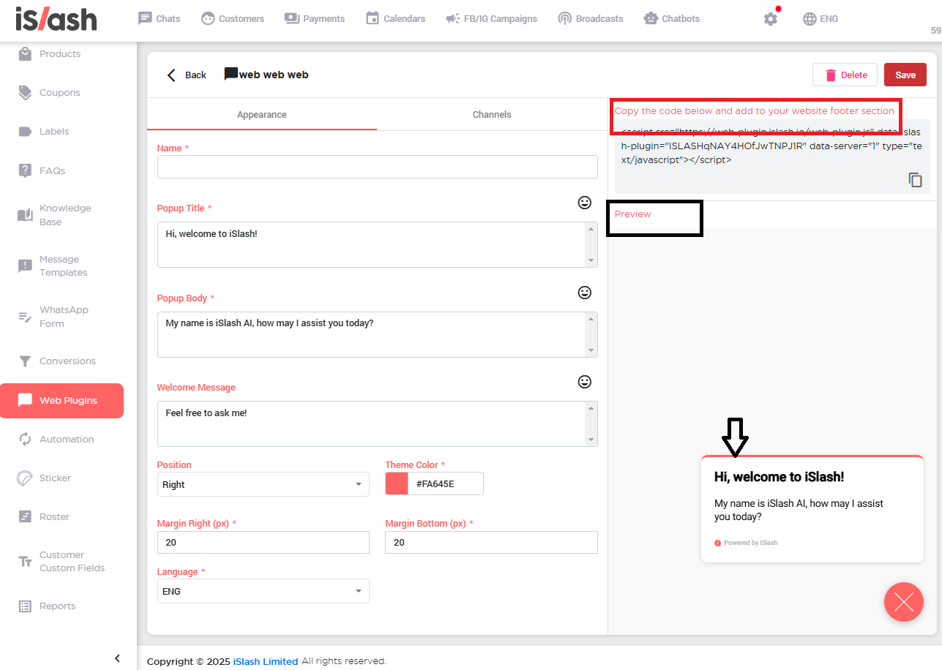
Task: Collapse the left sidebar
Action: [x=117, y=658]
